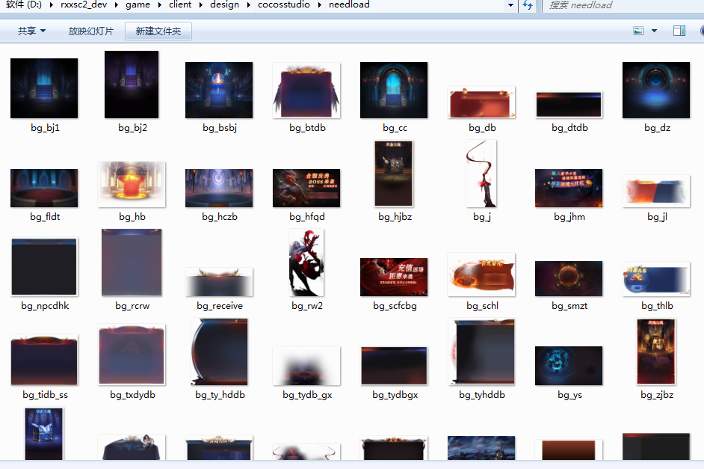The image size is (704, 469).
Task: Select the bg_dz image thumbnail
Action: pos(656,90)
